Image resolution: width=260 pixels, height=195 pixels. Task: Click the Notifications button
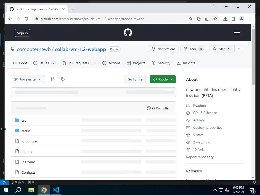point(163,49)
